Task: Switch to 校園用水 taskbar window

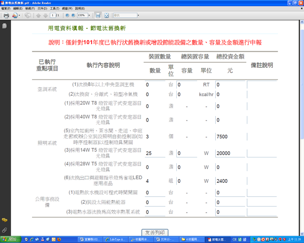Action: coord(141,239)
